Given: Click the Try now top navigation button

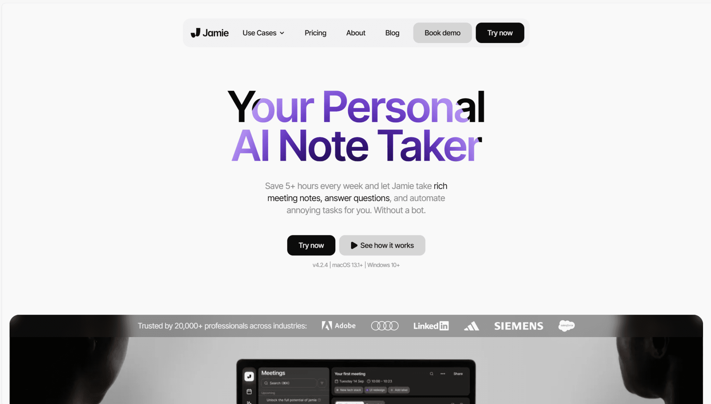Looking at the screenshot, I should tap(499, 33).
